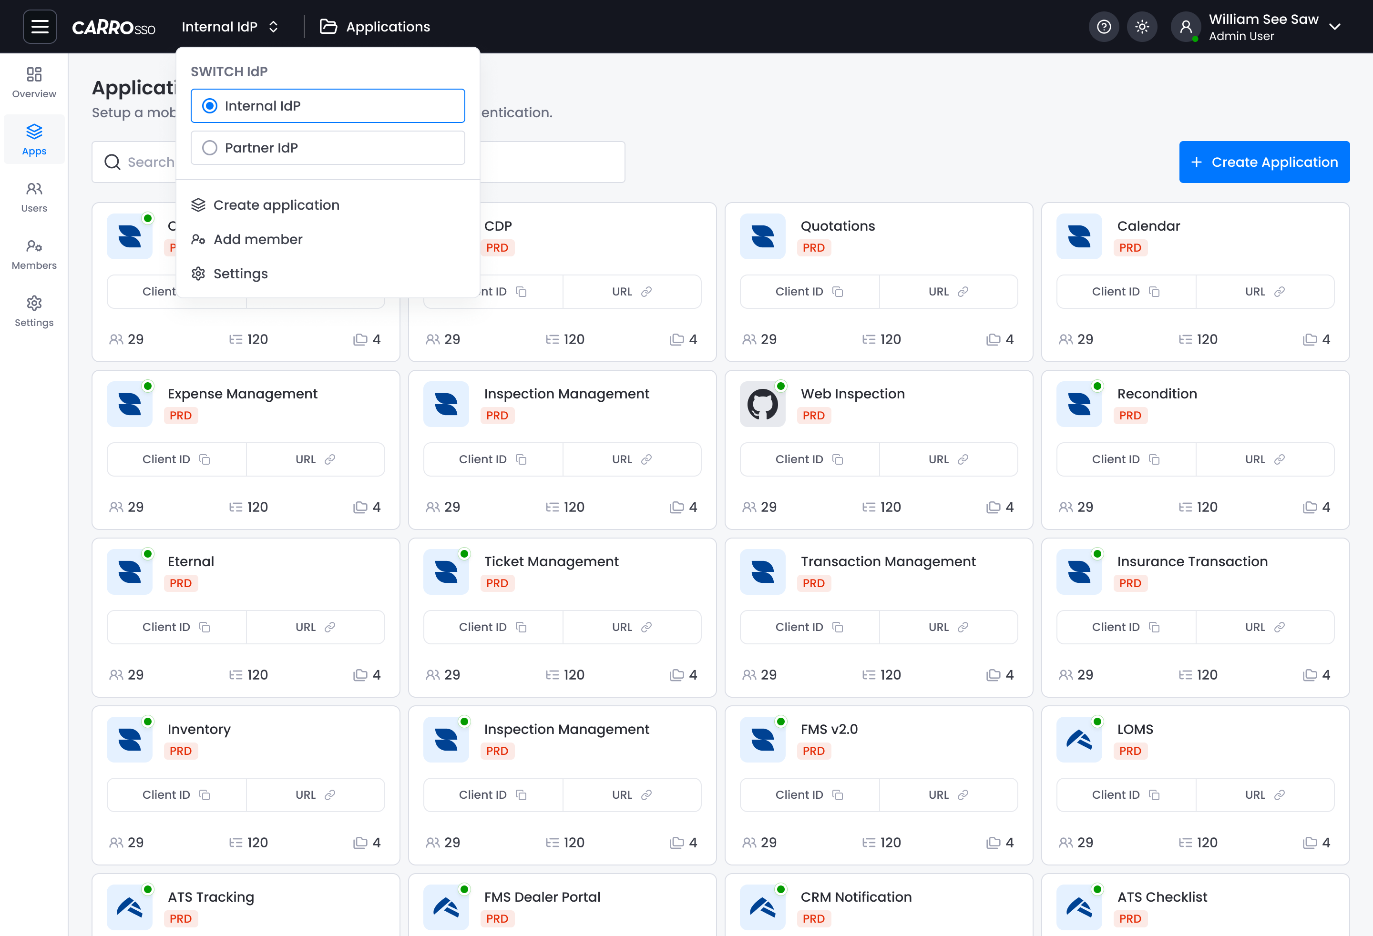1373x936 pixels.
Task: Choose Add member from the dropdown menu
Action: click(258, 239)
